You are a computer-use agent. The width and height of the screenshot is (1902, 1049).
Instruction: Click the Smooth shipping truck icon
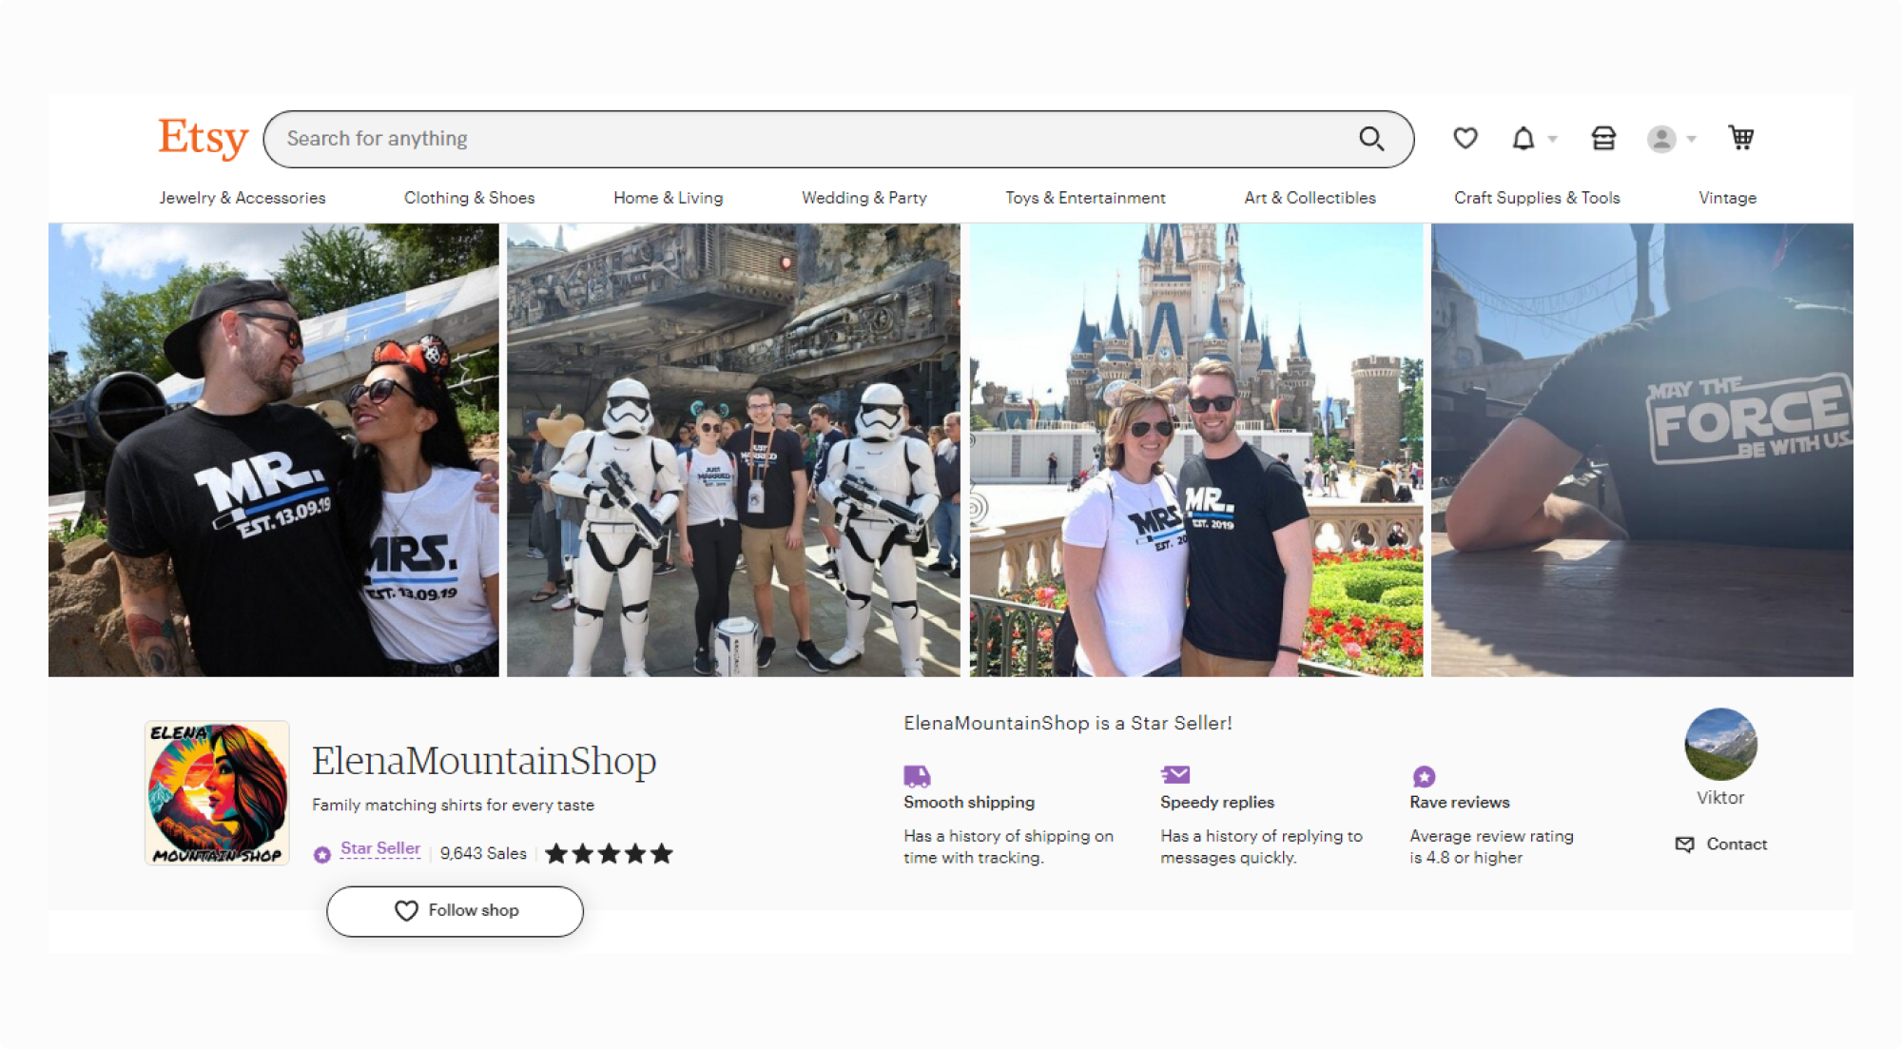[917, 776]
